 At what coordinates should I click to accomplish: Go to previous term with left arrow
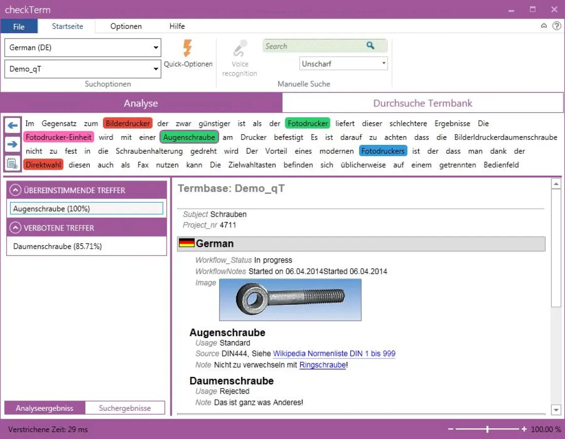pos(13,125)
